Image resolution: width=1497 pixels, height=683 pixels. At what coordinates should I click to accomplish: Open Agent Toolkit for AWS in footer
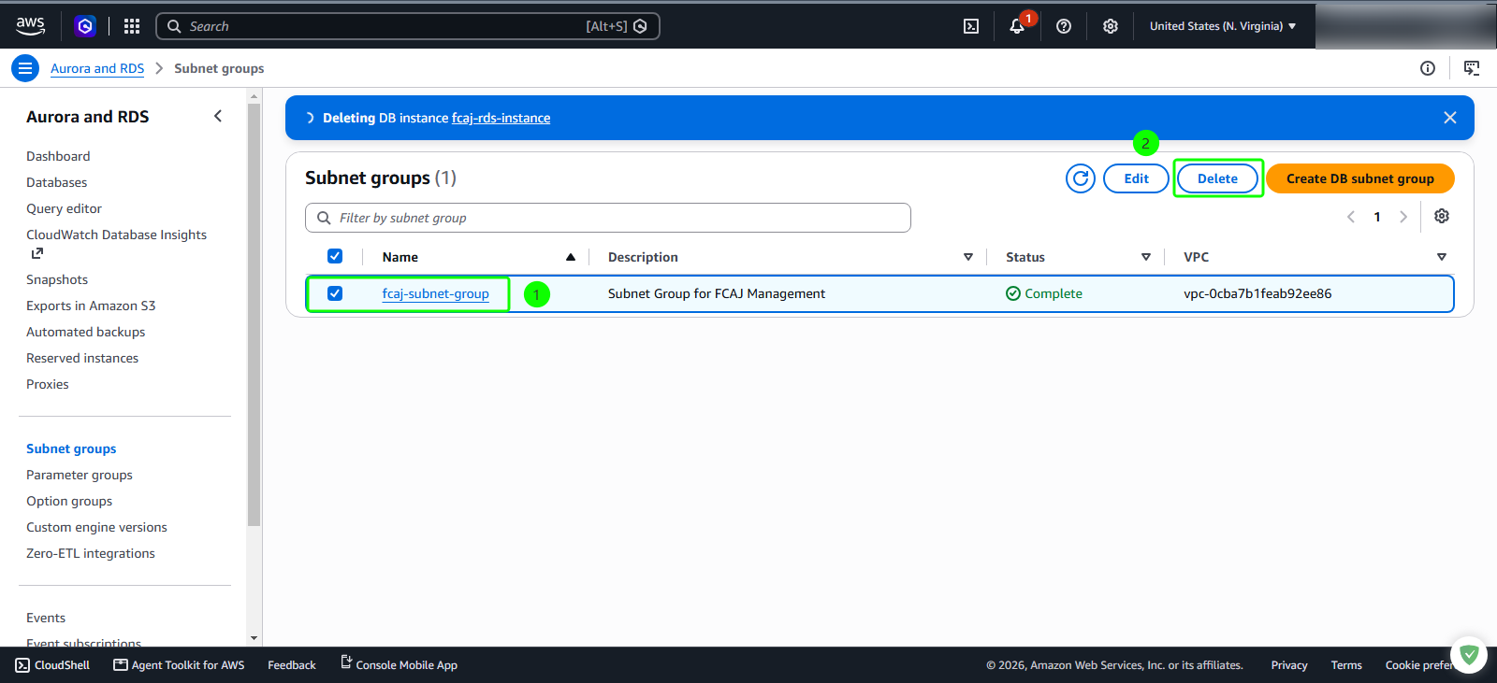tap(179, 665)
